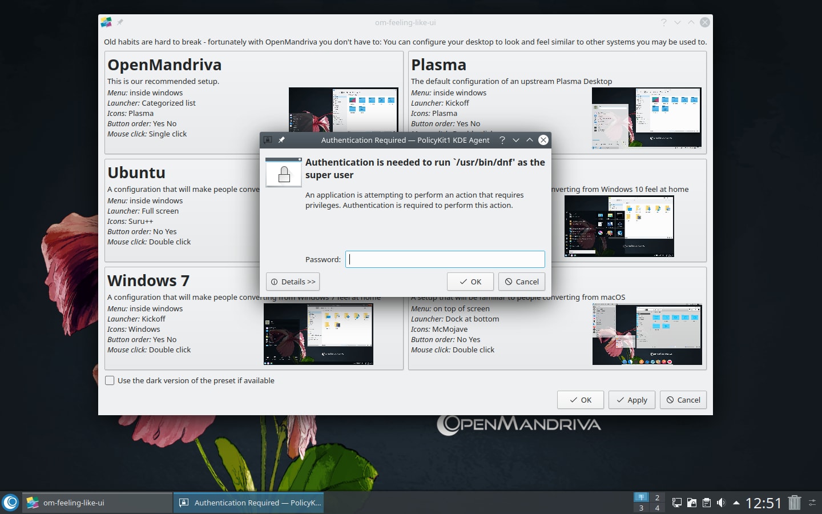
Task: Select the Plasma preset preview thumbnail
Action: tap(647, 118)
